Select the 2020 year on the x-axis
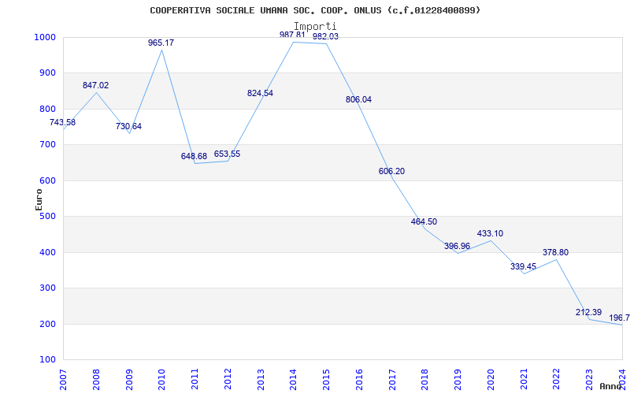This screenshot has width=630, height=394. click(x=491, y=378)
